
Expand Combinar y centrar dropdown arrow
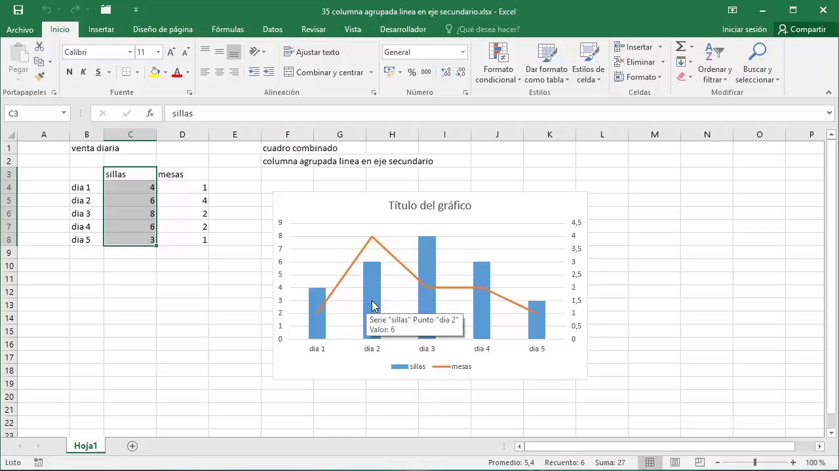click(x=371, y=73)
